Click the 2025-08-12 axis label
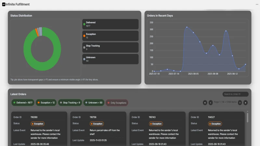Screen dimensions: 260x146 [232, 74]
